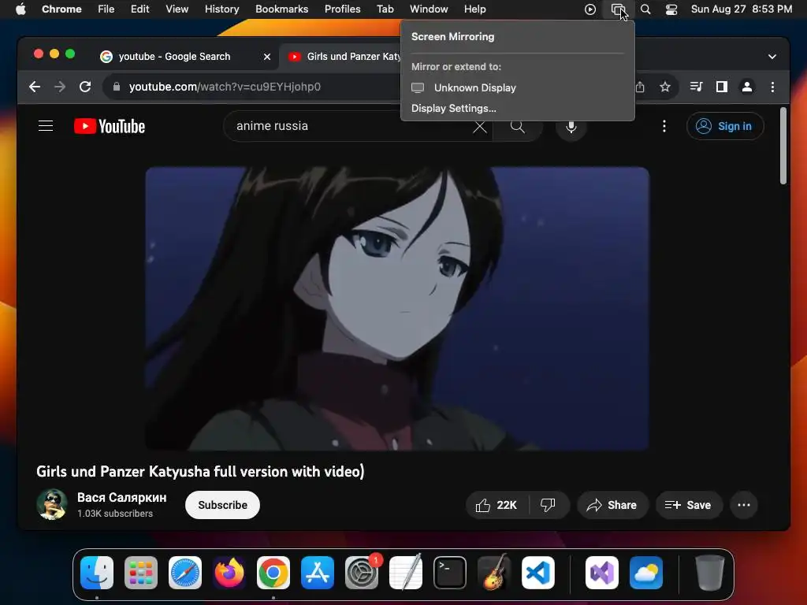The image size is (807, 605).
Task: Clear the YouTube search query
Action: click(480, 126)
